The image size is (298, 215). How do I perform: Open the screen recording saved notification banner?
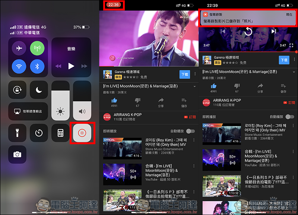click(248, 18)
